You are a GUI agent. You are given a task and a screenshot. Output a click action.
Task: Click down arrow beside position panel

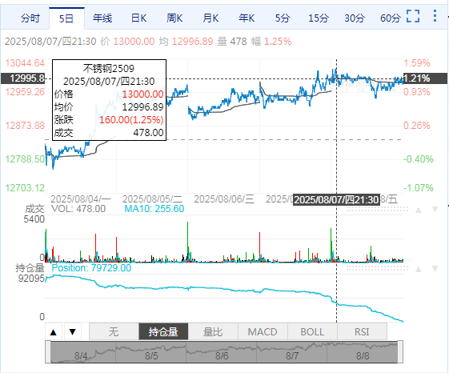(435, 269)
